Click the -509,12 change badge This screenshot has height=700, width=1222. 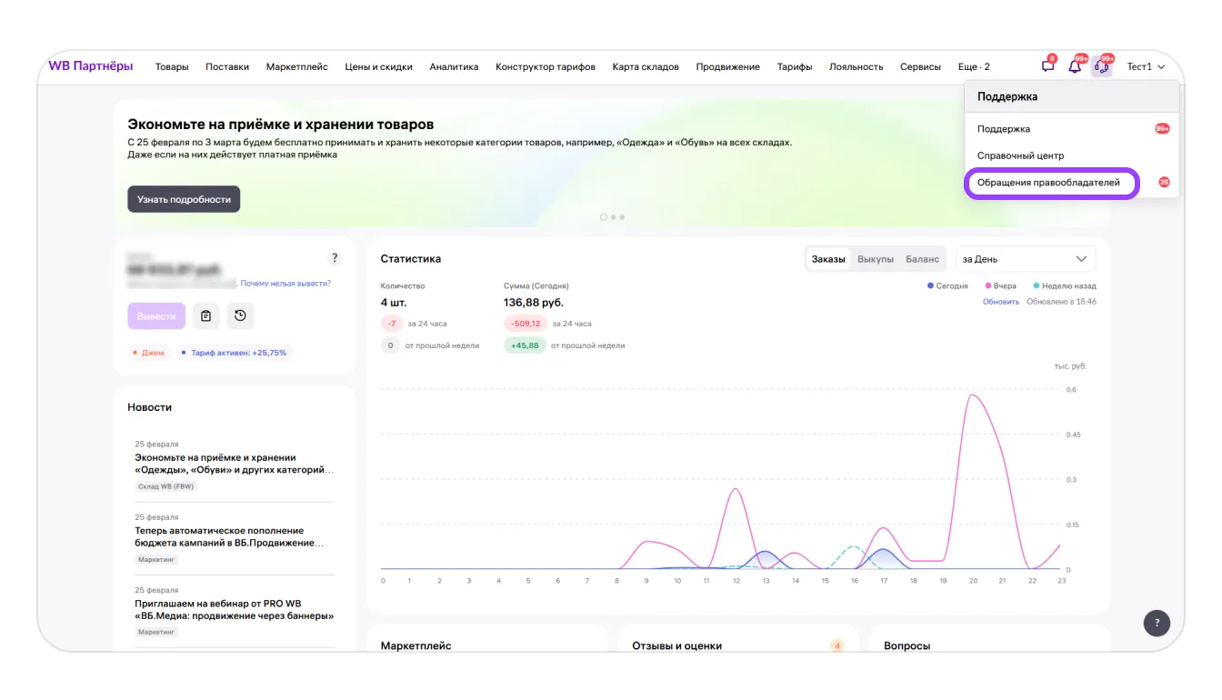(526, 323)
